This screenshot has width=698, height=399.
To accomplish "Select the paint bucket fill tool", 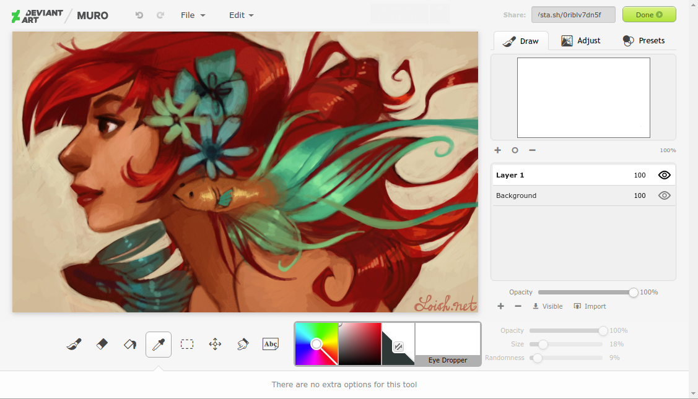I will tap(130, 345).
